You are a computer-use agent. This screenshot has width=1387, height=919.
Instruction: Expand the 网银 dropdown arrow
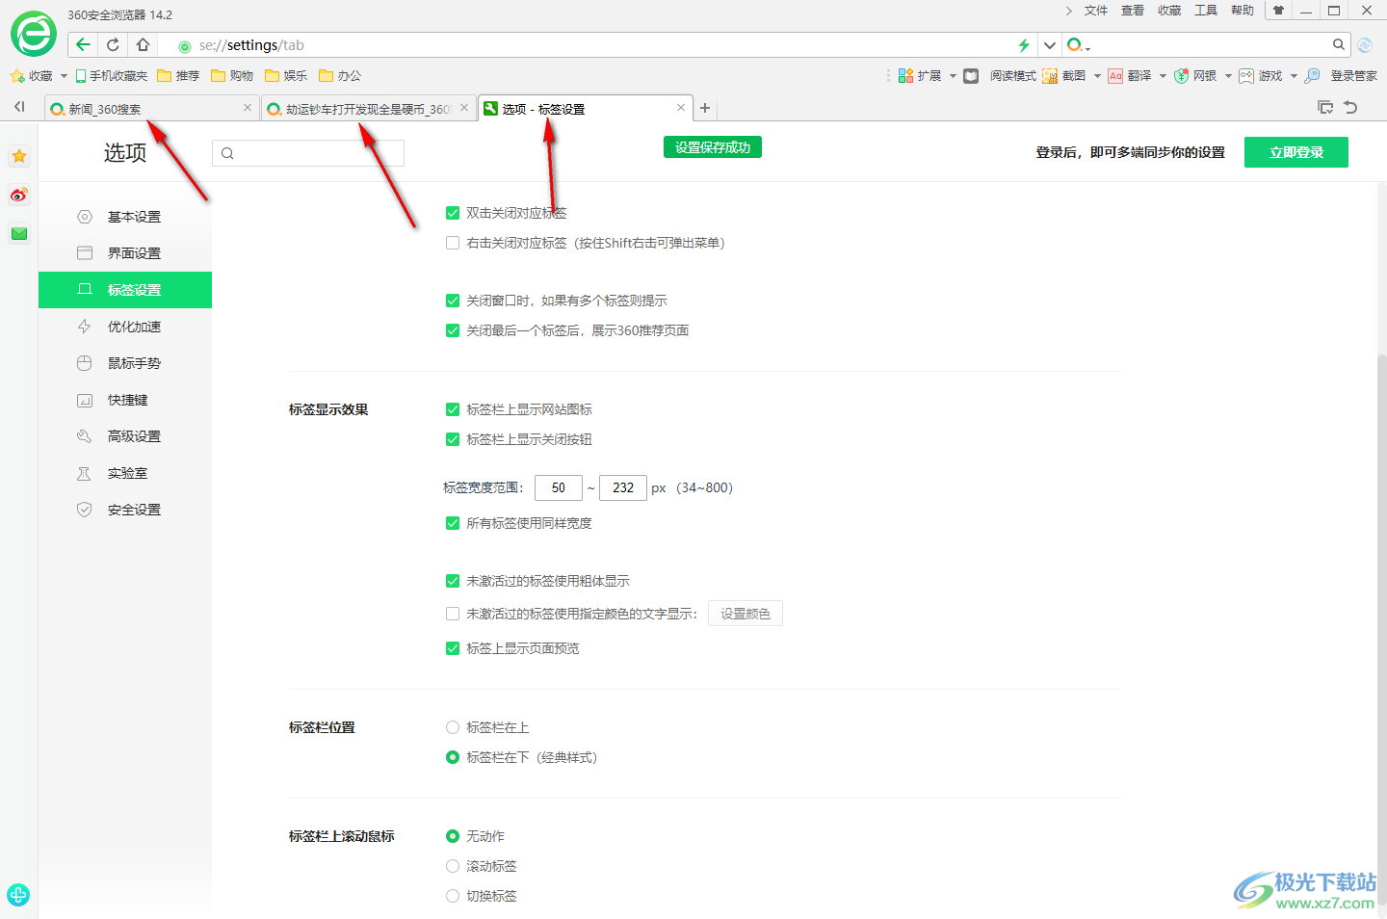(x=1228, y=75)
